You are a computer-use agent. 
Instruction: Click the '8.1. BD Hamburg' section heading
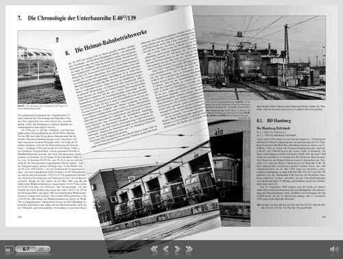click(274, 121)
